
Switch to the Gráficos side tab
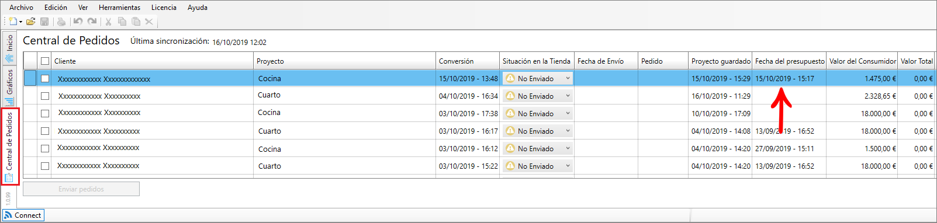(x=9, y=87)
